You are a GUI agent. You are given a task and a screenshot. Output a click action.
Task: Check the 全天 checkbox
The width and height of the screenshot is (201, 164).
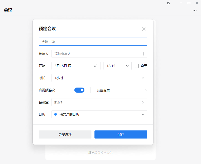136,66
